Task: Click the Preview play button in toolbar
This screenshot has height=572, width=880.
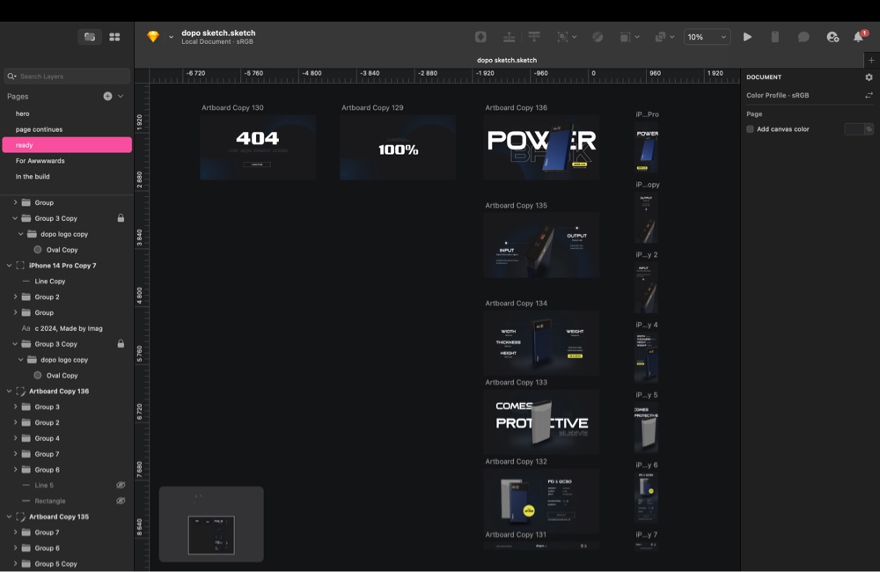Action: [x=747, y=37]
